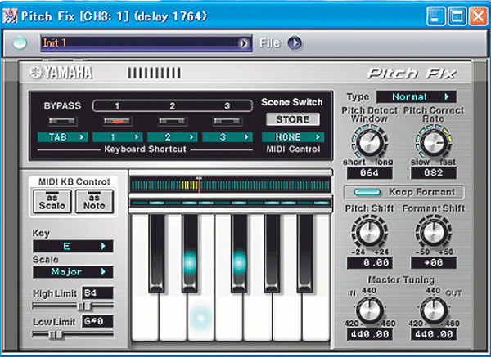This screenshot has height=357, width=491.
Task: Click the last white key on the keyboard
Action: (316, 315)
